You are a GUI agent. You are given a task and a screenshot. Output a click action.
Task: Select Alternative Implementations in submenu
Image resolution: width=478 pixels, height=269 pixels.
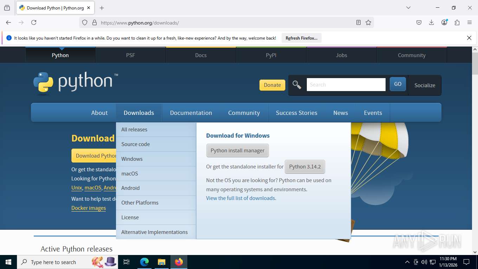click(156, 232)
